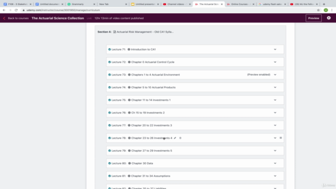Click the browser back arrow
This screenshot has height=189, width=336.
point(4,10)
